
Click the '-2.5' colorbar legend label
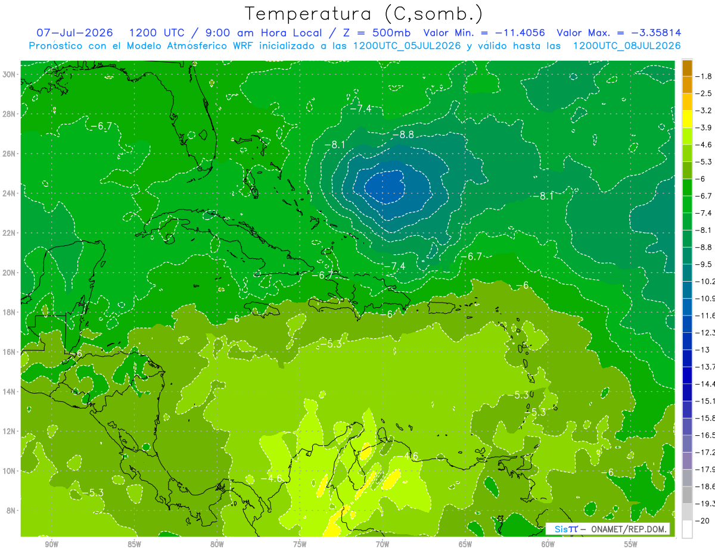[705, 93]
